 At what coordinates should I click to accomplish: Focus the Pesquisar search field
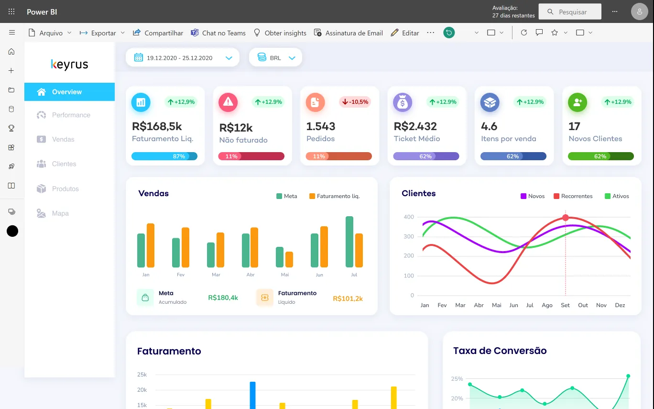click(570, 11)
